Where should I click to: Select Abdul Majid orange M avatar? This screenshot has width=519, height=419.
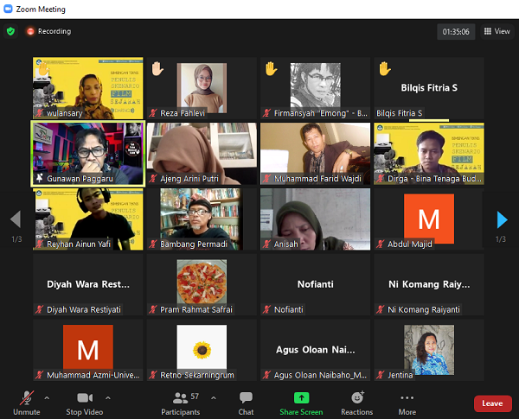point(429,219)
